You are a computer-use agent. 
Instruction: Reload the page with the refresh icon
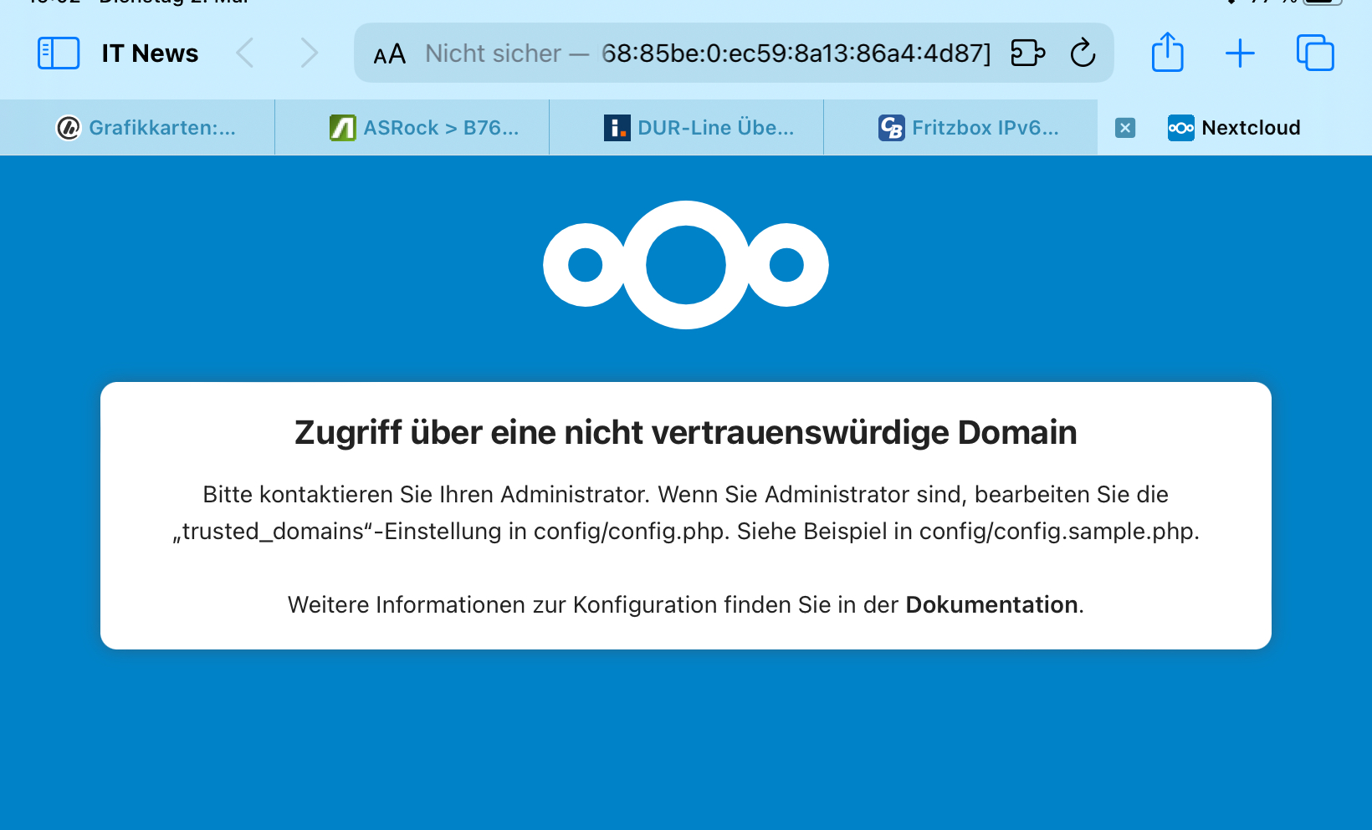point(1083,53)
